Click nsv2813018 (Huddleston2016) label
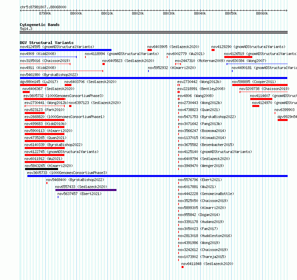The height and width of the screenshot is (280, 297). coord(205,236)
